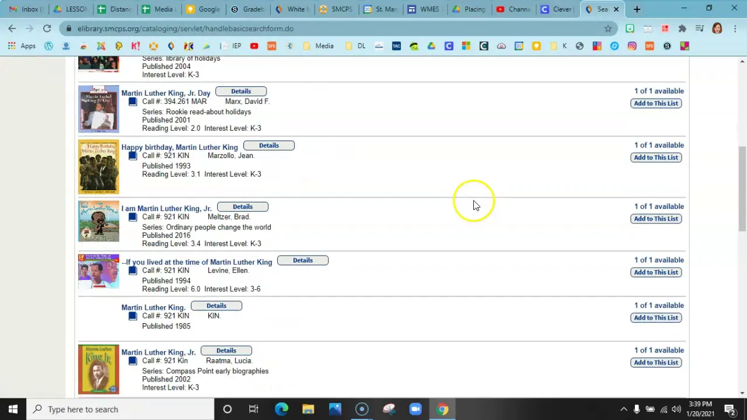
Task: Click the I am Martin Luther King cover thumbnail
Action: pyautogui.click(x=99, y=221)
